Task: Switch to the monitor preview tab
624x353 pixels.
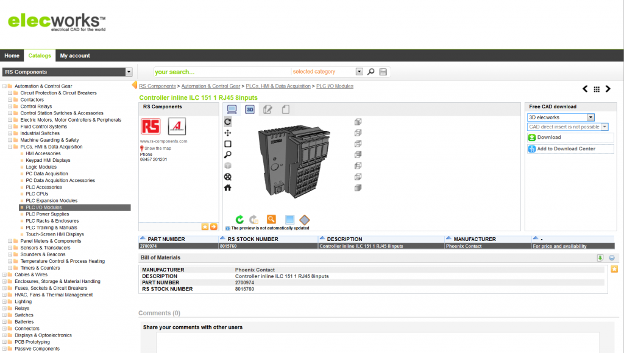Action: 232,110
